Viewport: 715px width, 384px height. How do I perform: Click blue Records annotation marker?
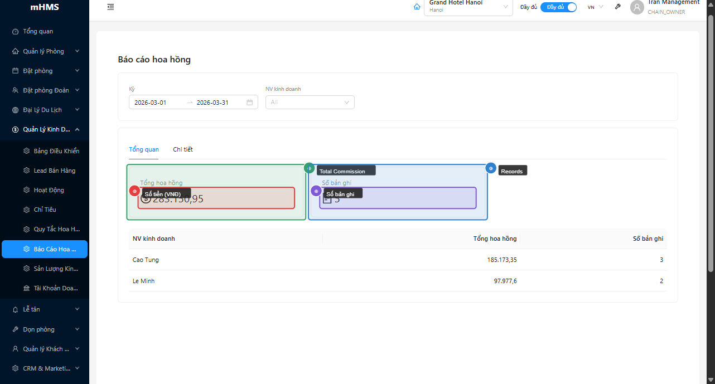[x=491, y=168]
